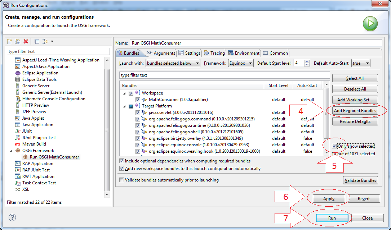
Task: Select Run OSGi MathConsumer configuration
Action: (x=51, y=157)
